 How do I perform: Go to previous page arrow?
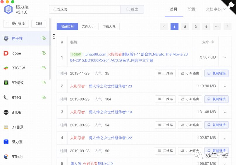coord(164,27)
